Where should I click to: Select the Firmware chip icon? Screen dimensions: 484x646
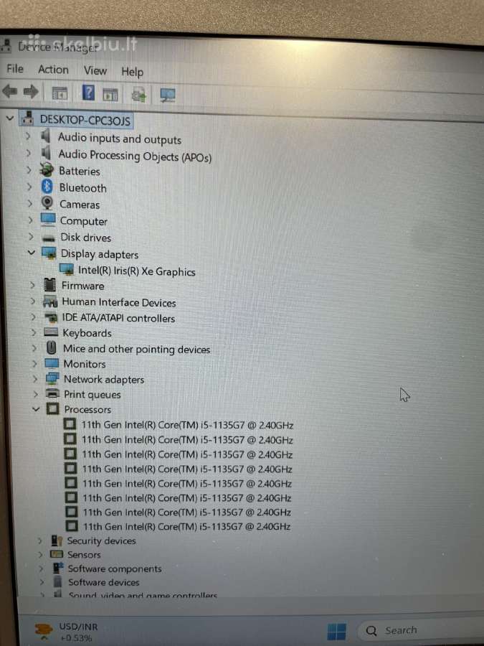click(x=49, y=285)
